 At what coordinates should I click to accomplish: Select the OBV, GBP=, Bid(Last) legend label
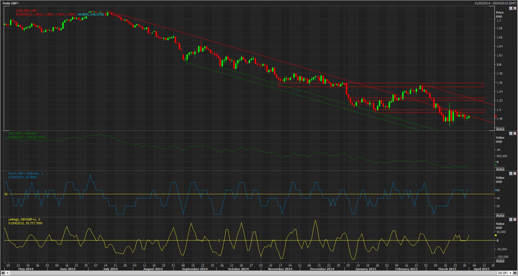click(22, 133)
